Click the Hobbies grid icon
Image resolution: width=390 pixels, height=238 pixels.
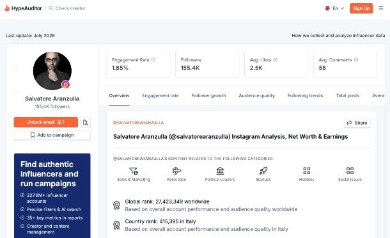point(307,171)
